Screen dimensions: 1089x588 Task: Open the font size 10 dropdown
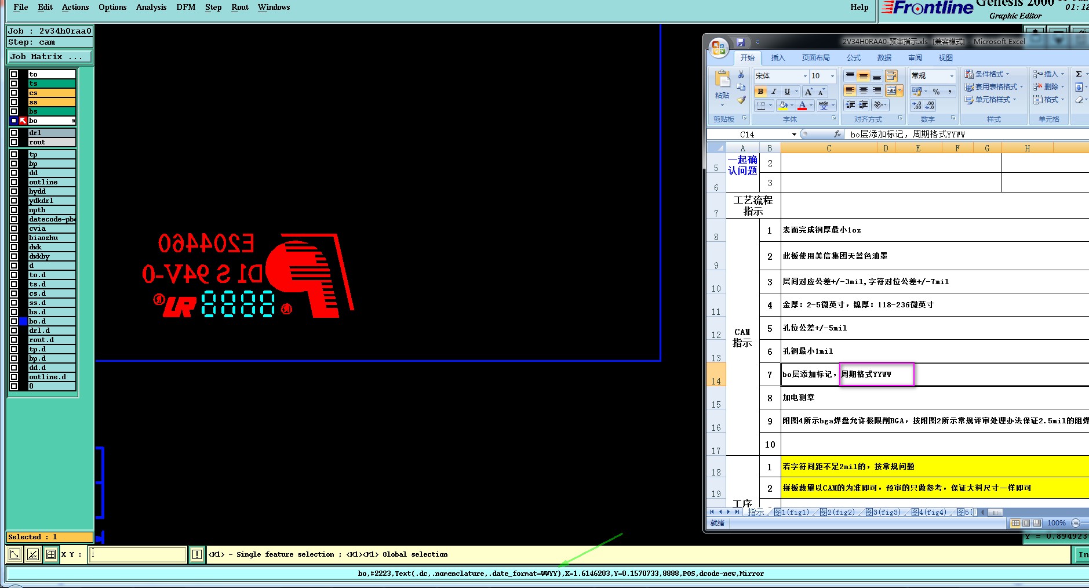[x=832, y=76]
